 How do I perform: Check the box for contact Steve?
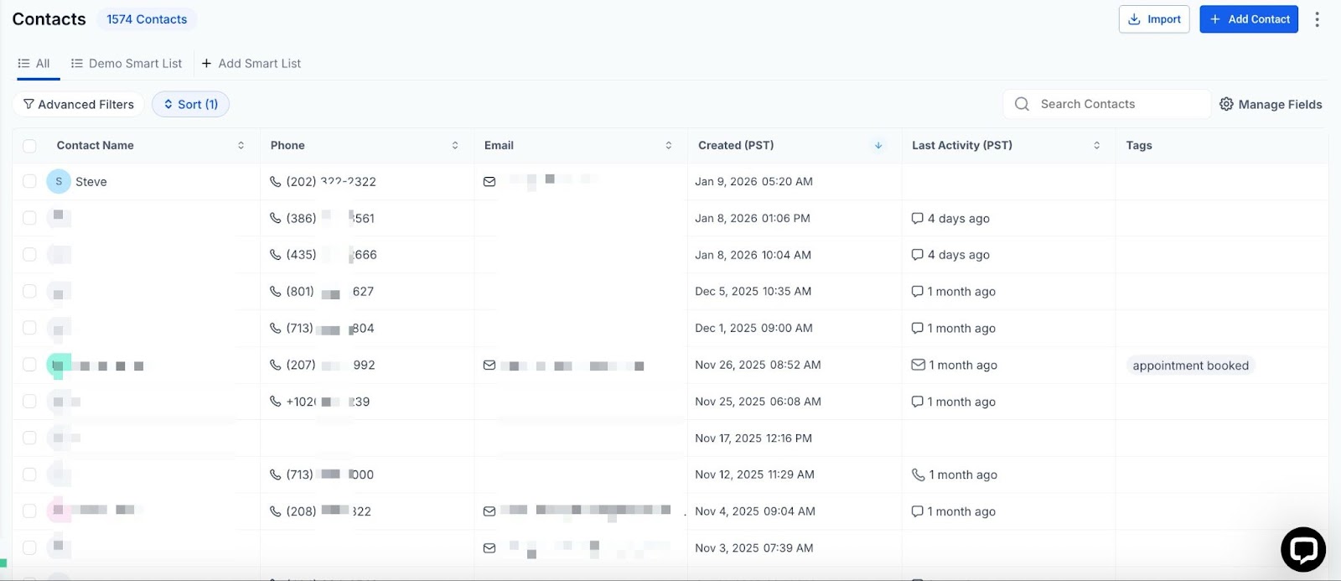29,182
